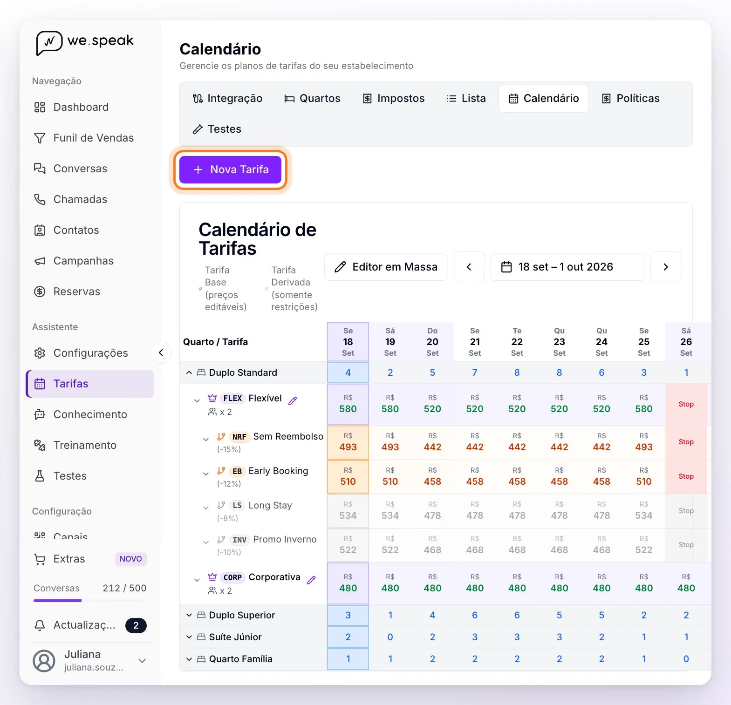Open the Editor em Massa
This screenshot has width=731, height=705.
(386, 267)
